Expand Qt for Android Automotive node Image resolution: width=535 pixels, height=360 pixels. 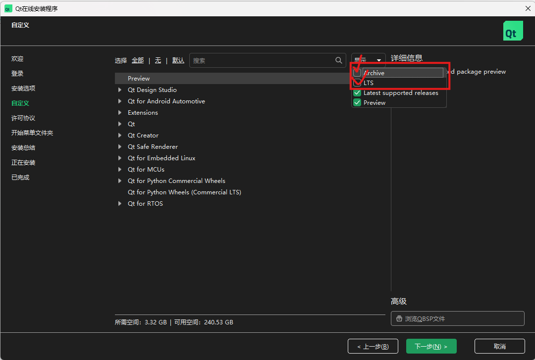coord(120,101)
